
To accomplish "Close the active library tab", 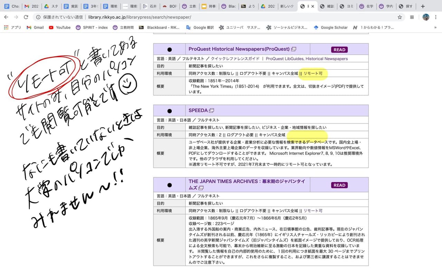I will pyautogui.click(x=313, y=6).
